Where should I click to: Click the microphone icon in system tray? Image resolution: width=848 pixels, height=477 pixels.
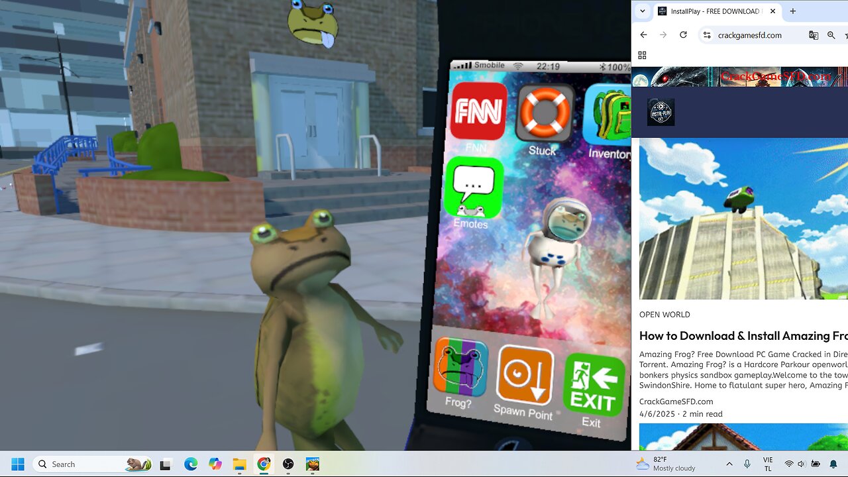pos(747,464)
